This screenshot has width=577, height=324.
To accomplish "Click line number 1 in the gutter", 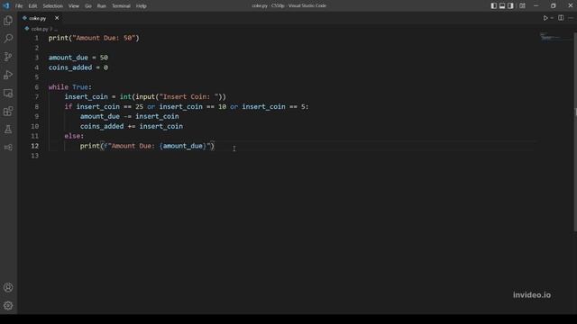I will click(x=36, y=38).
